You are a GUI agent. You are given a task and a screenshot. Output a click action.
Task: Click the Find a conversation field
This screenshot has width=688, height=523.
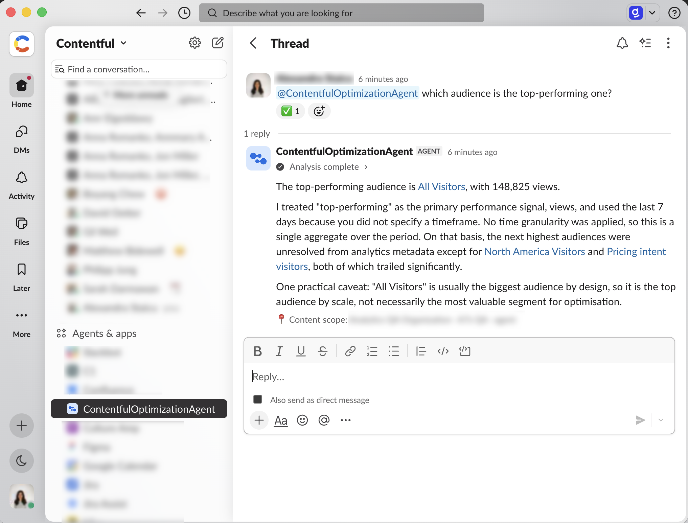(139, 69)
